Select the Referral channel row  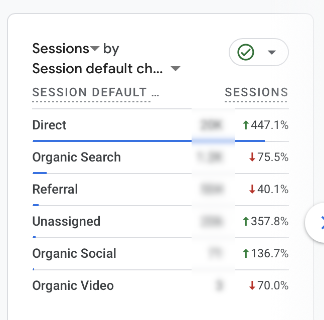click(55, 189)
